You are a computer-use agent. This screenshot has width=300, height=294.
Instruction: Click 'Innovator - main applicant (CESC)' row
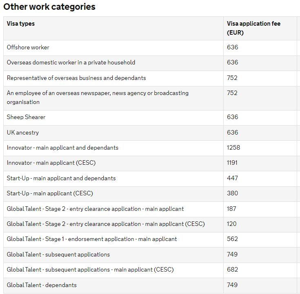click(x=51, y=163)
